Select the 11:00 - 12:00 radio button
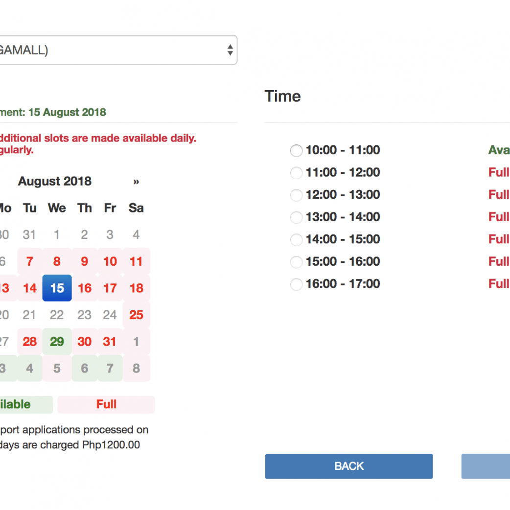The image size is (510, 510). pos(296,173)
